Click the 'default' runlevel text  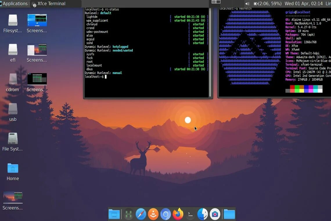pyautogui.click(x=106, y=13)
